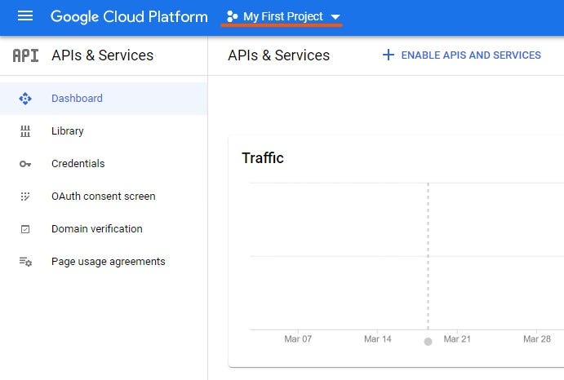
Task: Go to the Library page
Action: click(104, 131)
